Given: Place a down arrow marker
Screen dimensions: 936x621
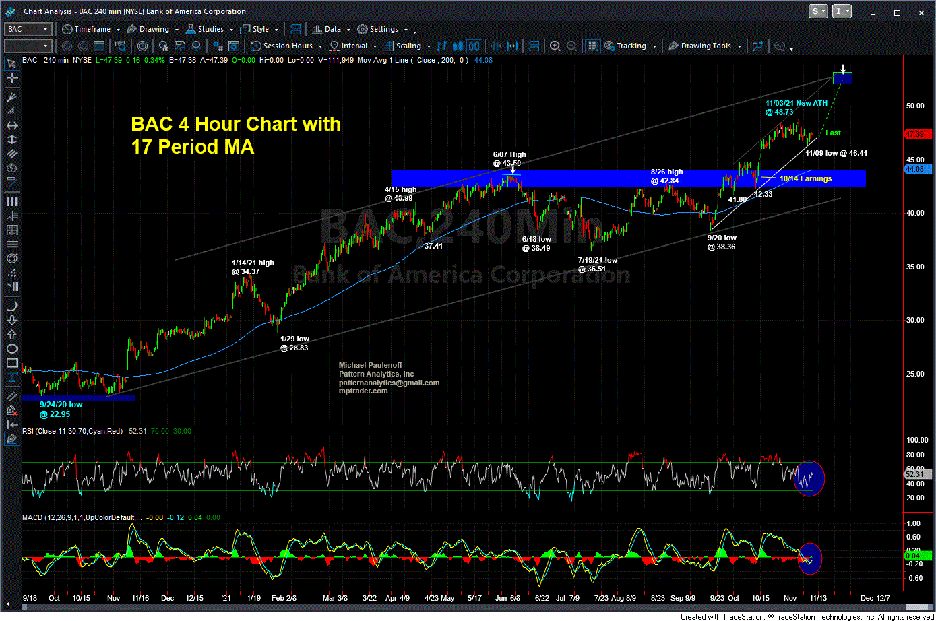Looking at the screenshot, I should pos(11,321).
